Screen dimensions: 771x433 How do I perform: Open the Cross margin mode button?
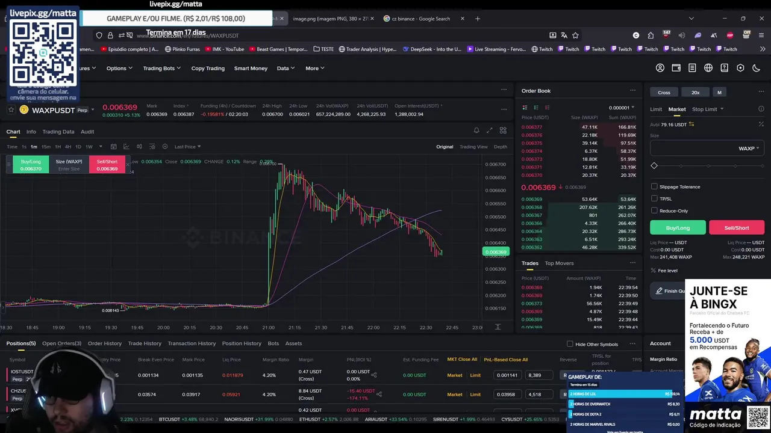click(664, 92)
